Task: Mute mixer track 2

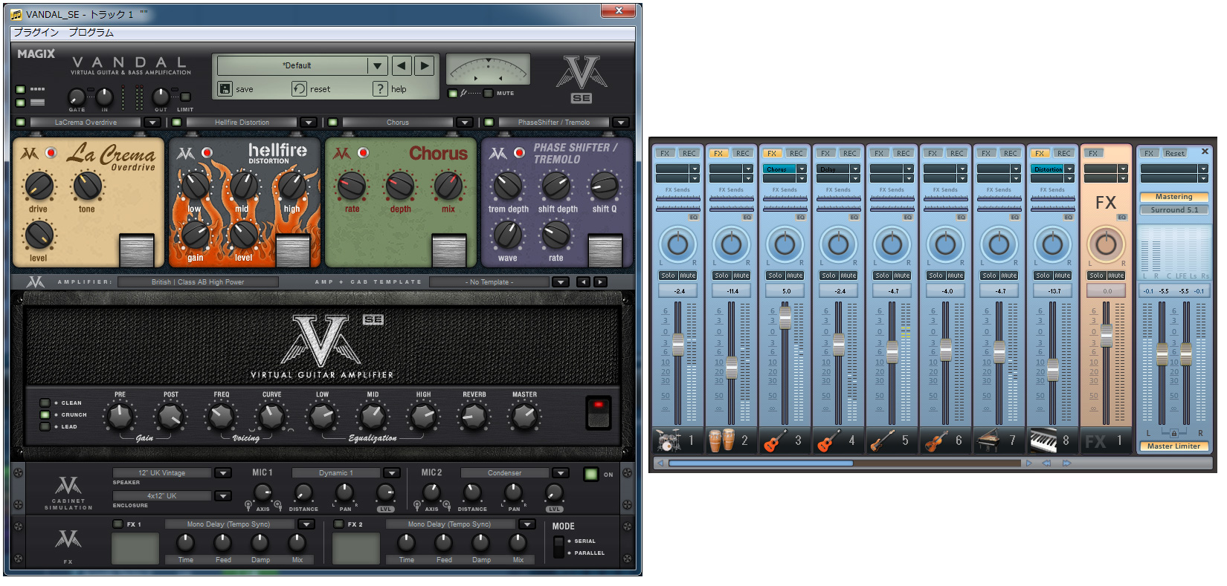Action: (x=741, y=276)
